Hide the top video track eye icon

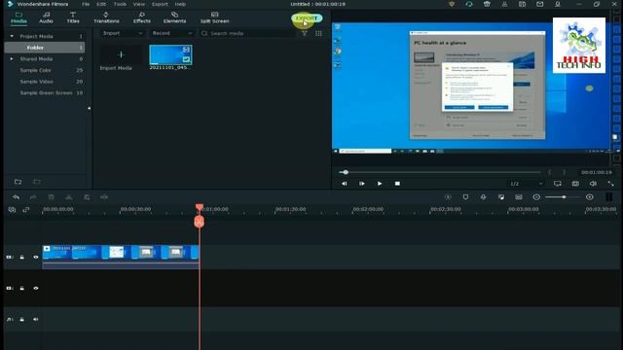[x=36, y=257]
